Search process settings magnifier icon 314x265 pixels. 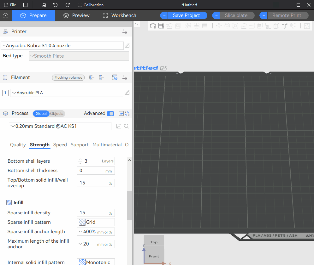[x=126, y=126]
